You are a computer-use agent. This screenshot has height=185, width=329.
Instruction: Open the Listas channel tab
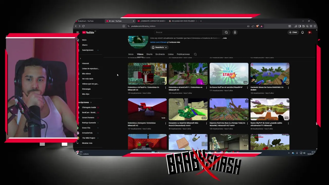pyautogui.click(x=171, y=54)
